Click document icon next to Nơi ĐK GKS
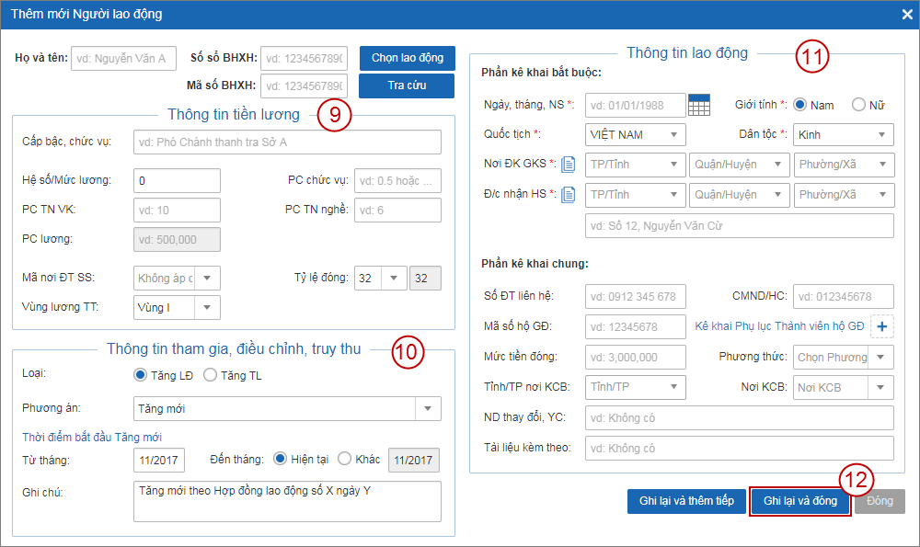This screenshot has width=920, height=547. click(569, 165)
